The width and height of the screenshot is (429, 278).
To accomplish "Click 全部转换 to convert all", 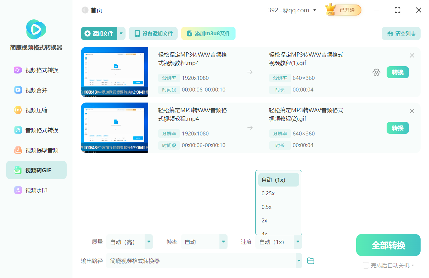I will point(388,245).
